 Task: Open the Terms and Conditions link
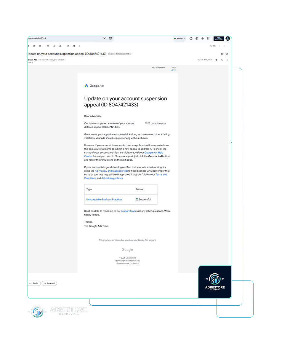(x=161, y=175)
